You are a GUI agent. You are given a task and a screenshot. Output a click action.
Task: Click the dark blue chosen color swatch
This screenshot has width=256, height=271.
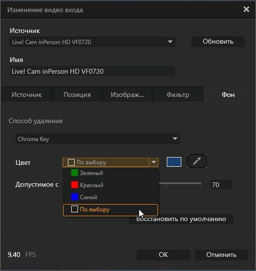(x=174, y=162)
